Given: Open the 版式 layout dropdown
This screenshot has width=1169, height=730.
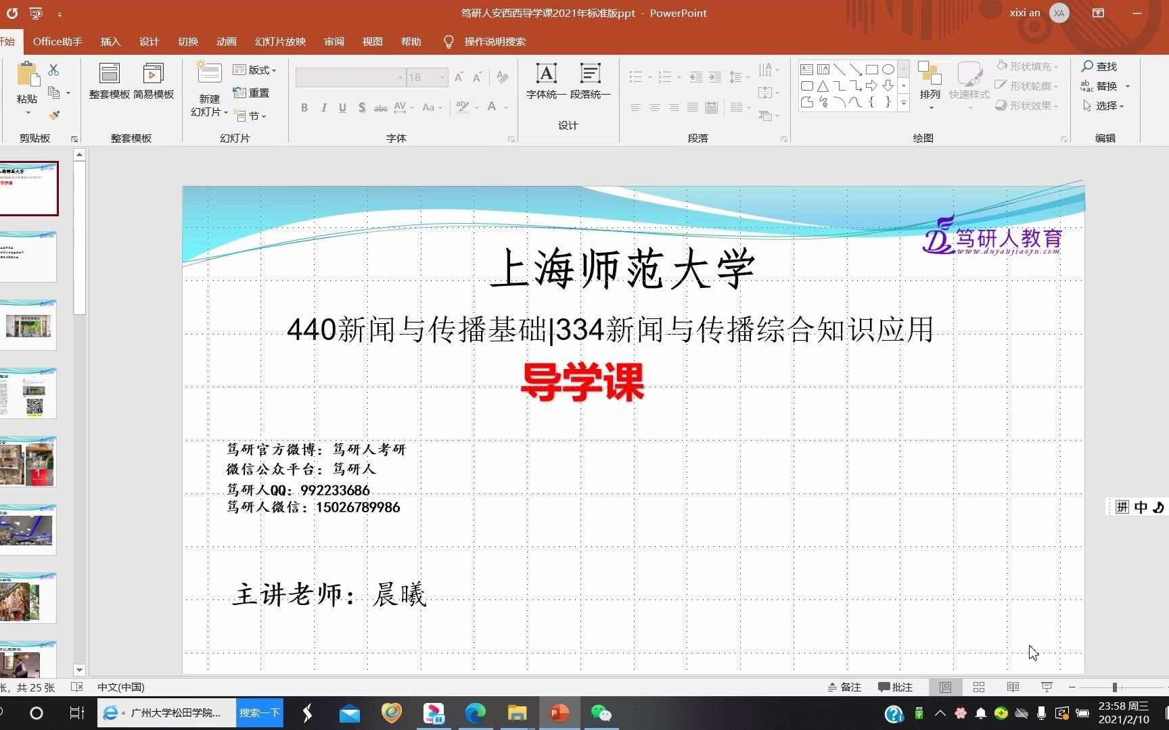Looking at the screenshot, I should [254, 70].
